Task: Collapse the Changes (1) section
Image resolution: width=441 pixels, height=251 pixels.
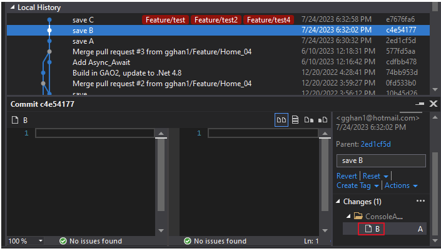Action: pyautogui.click(x=338, y=201)
